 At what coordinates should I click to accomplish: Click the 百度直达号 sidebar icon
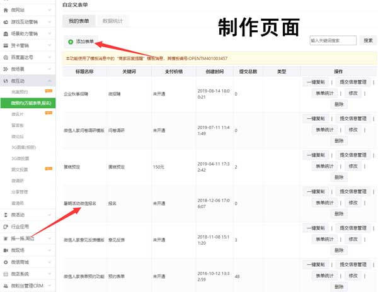tap(6, 57)
